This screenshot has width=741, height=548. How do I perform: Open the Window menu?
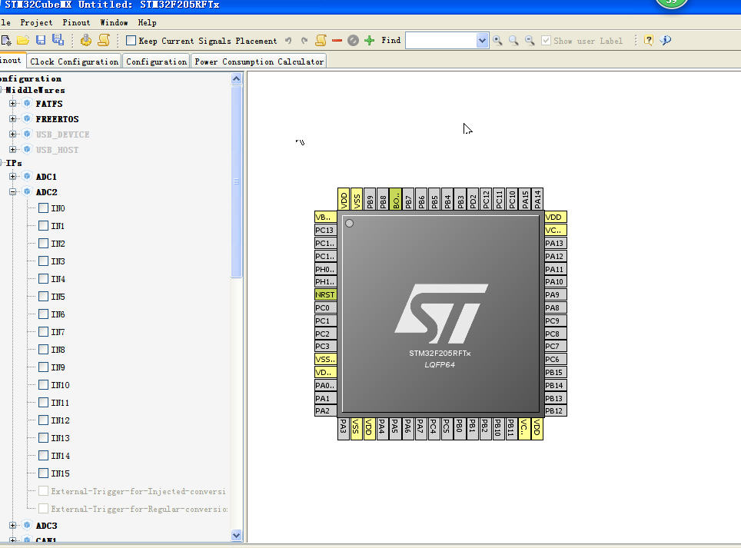(114, 23)
